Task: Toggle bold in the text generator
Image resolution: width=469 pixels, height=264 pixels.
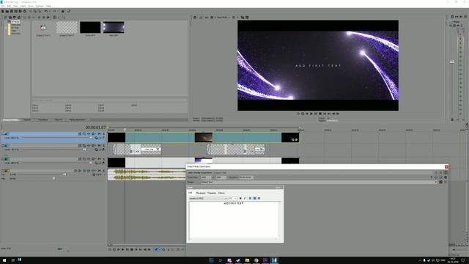Action: [240, 199]
